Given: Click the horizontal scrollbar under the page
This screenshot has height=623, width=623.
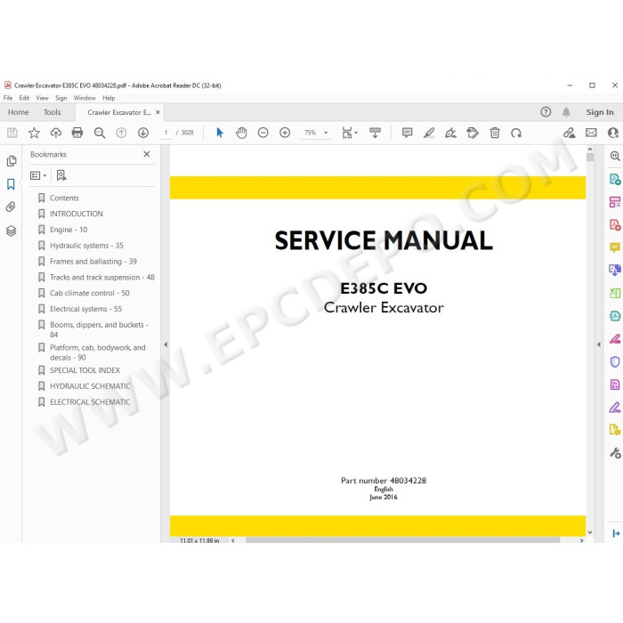Looking at the screenshot, I should [x=402, y=540].
